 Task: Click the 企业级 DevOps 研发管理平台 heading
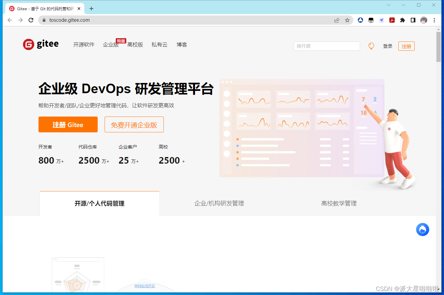point(126,89)
